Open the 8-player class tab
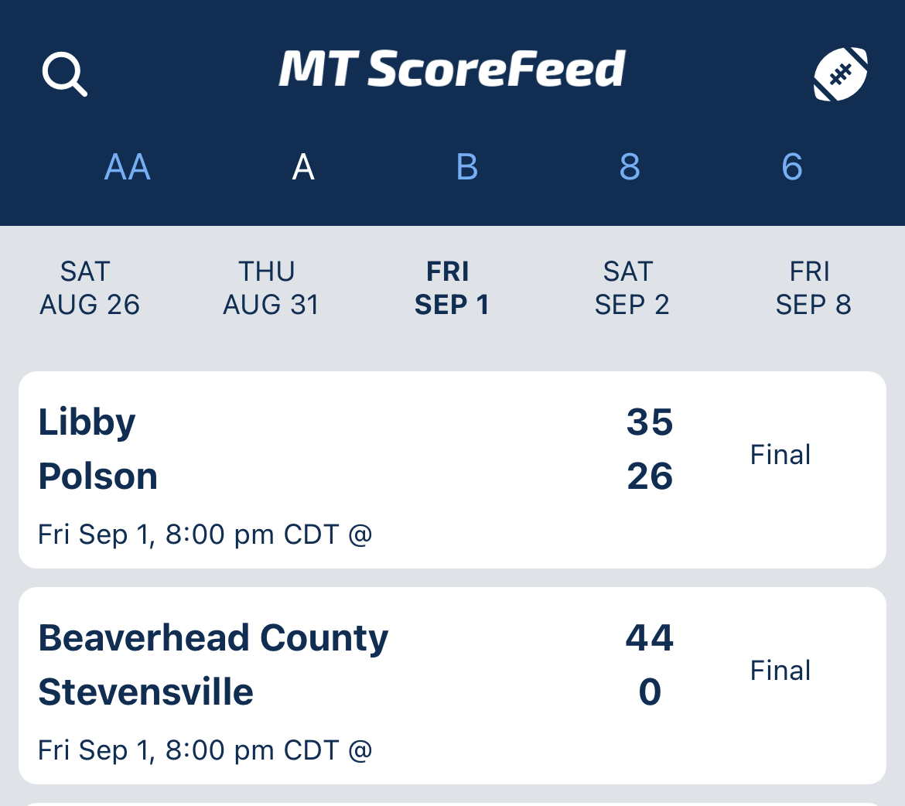 (630, 167)
